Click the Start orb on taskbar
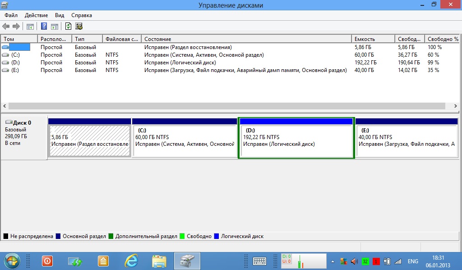 tap(12, 261)
